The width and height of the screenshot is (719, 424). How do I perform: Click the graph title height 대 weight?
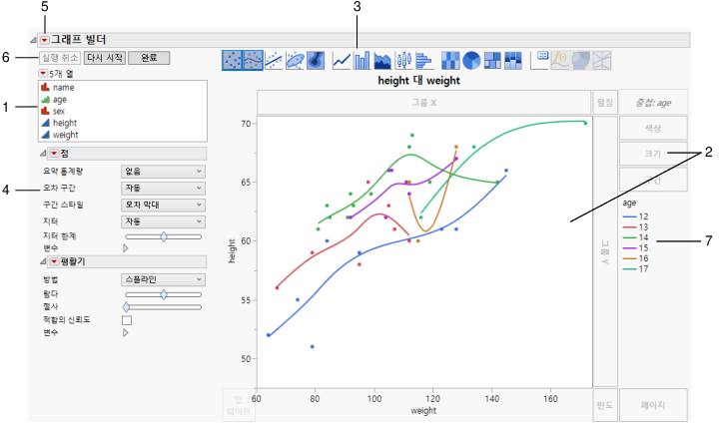[x=418, y=81]
